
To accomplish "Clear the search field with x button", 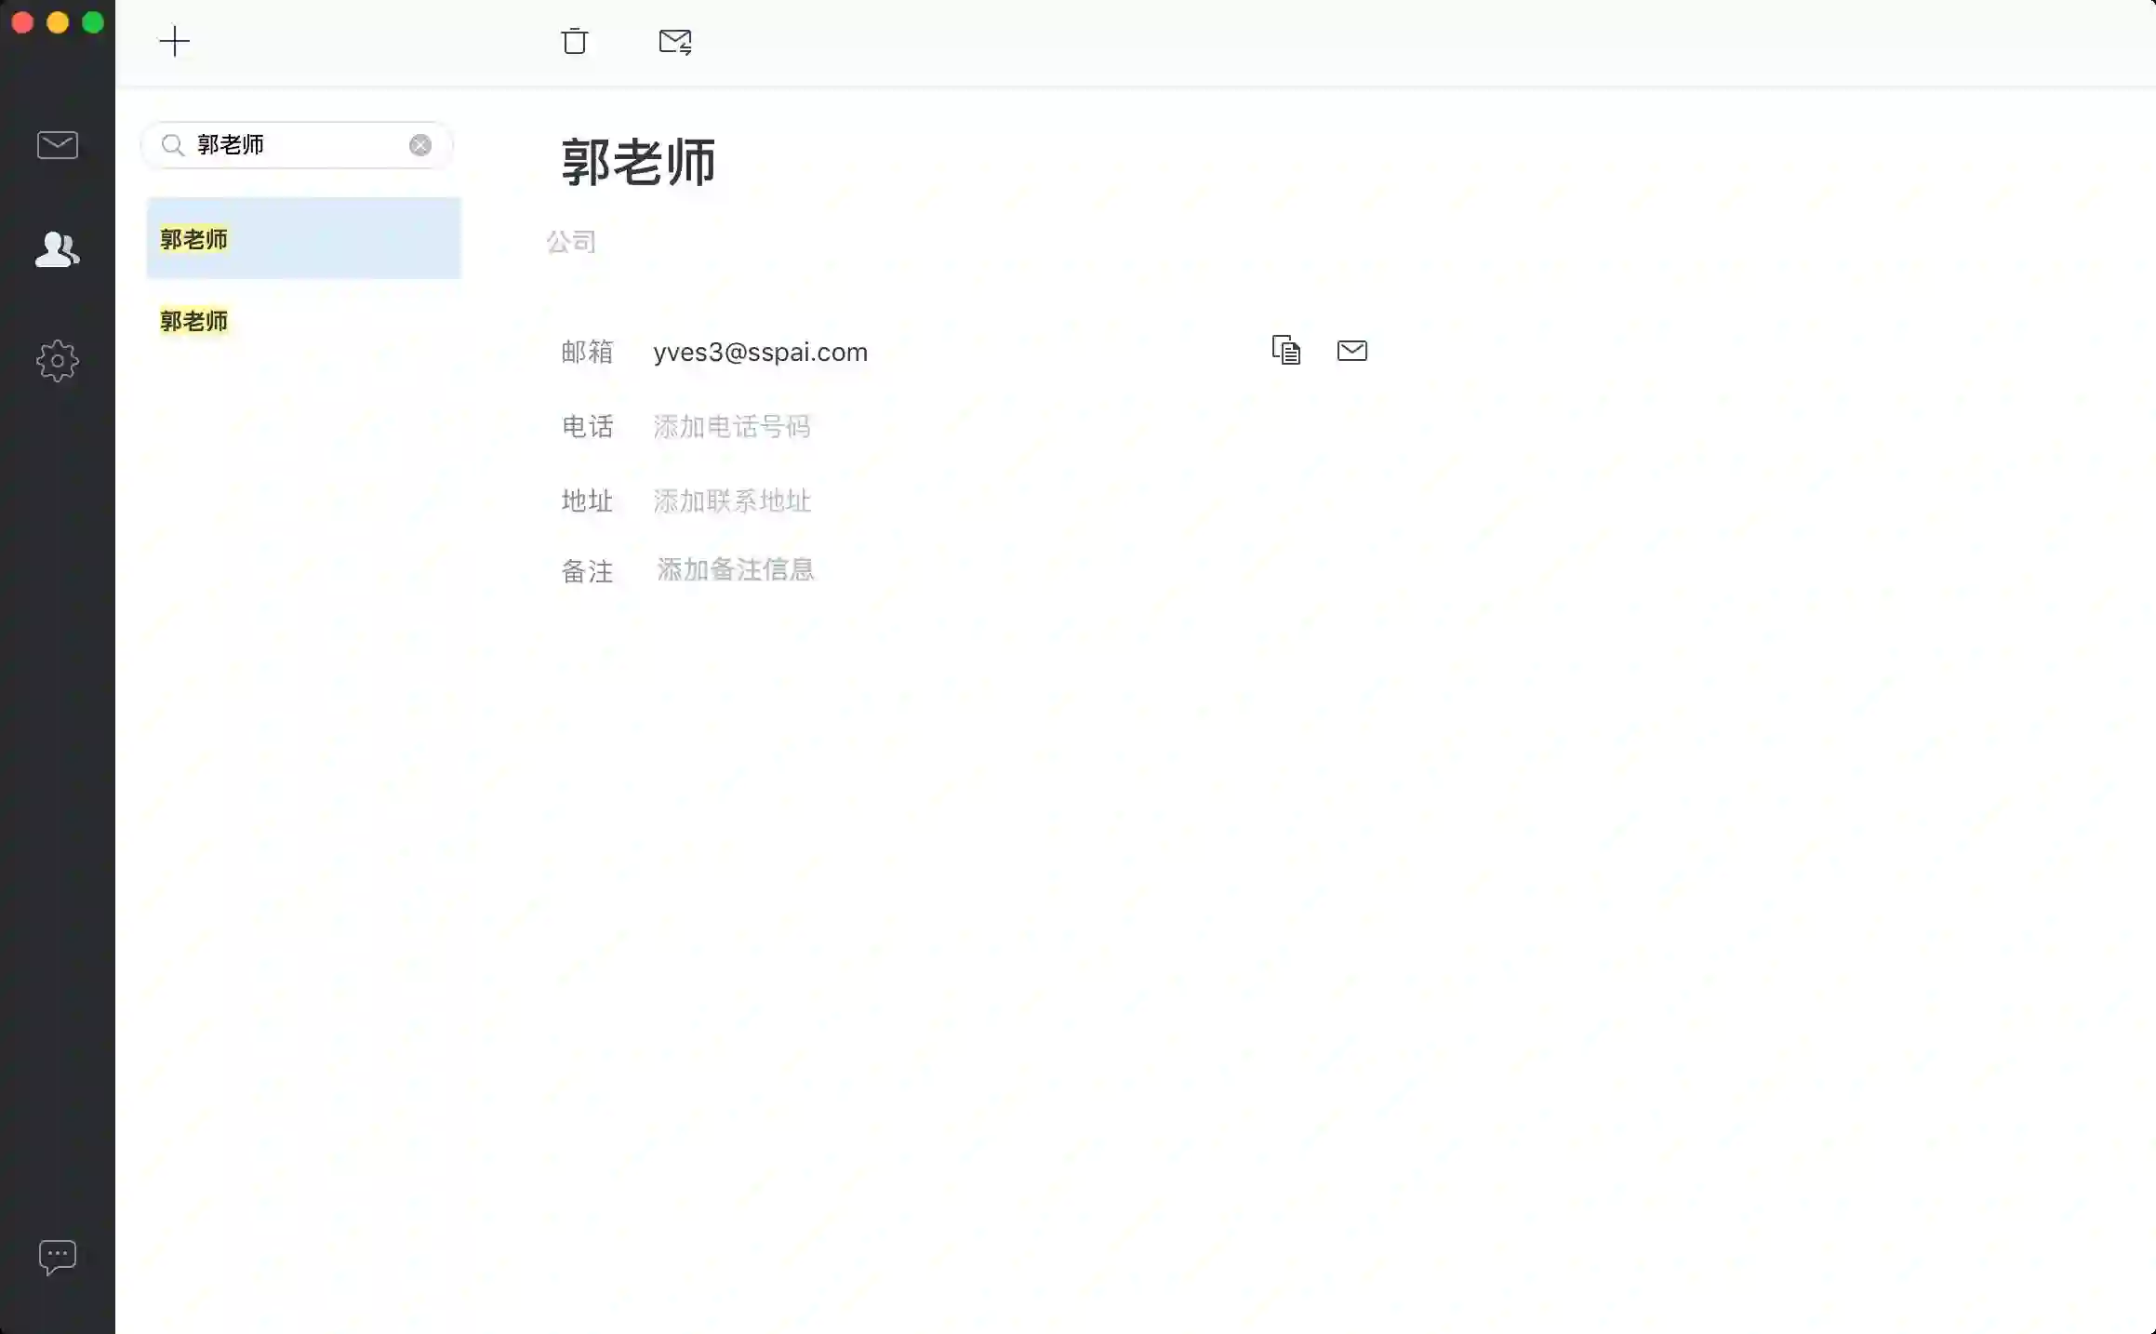I will point(420,145).
